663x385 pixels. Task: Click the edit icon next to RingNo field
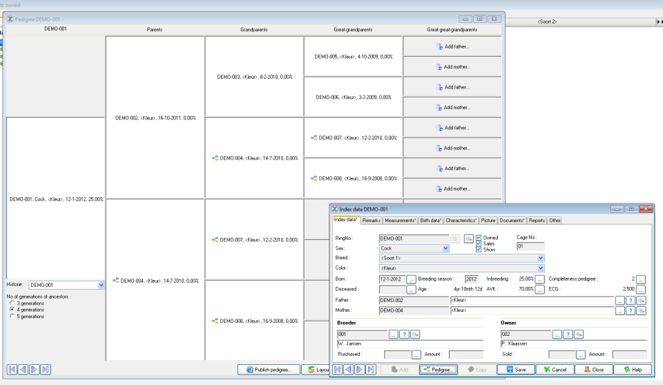click(468, 238)
